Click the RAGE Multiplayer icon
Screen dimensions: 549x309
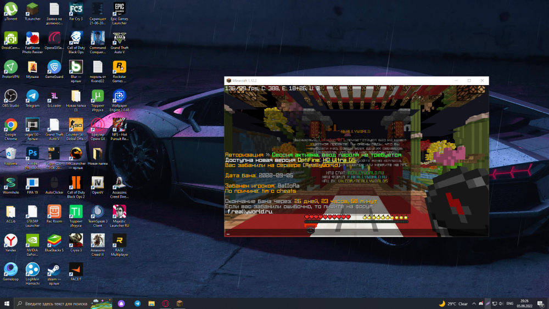click(119, 245)
